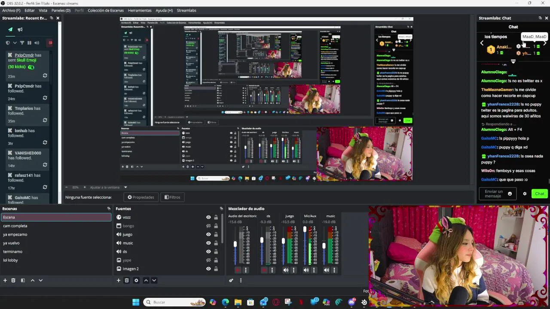
Task: Open chat settings gear icon
Action: [x=525, y=194]
